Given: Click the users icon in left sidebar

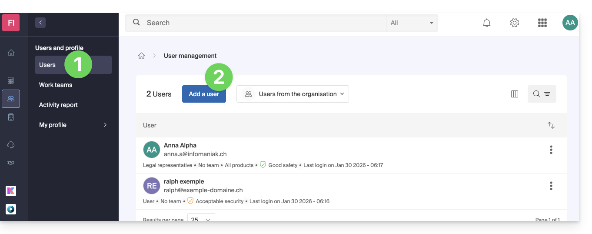Looking at the screenshot, I should (x=11, y=99).
